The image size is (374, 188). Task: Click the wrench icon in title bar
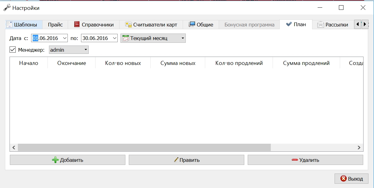(7, 8)
